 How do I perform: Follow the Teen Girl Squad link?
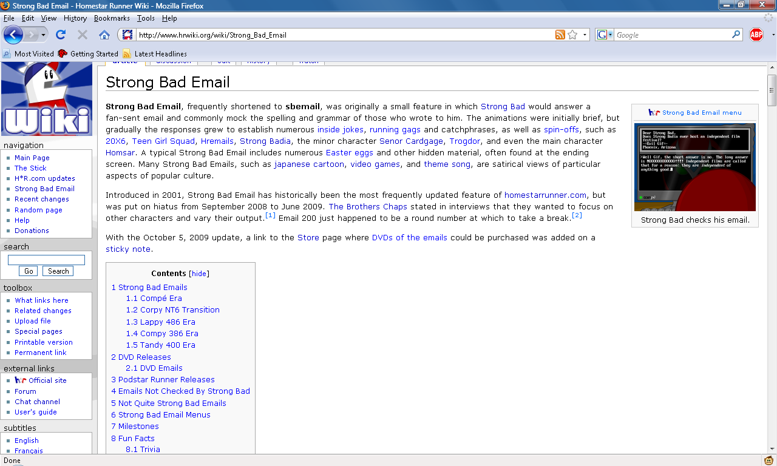coord(163,141)
